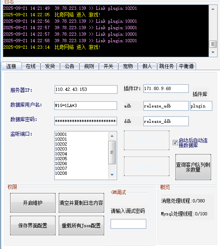The image size is (220, 249).
Task: Click port list scroll down arrow
Action: pos(112,175)
